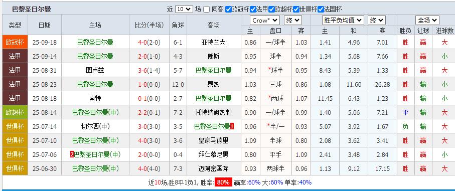The image size is (455, 191).
Task: Open home team 切尔西(中)
Action: (95, 126)
